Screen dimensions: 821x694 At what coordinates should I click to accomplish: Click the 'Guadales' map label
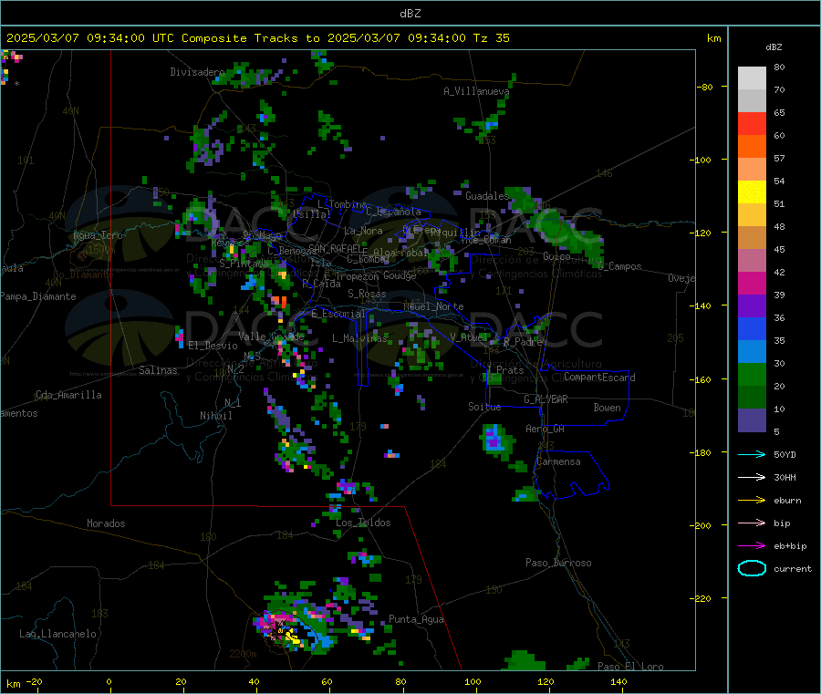click(x=487, y=196)
